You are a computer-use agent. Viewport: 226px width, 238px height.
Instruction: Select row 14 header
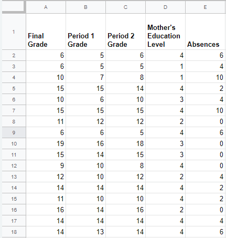point(14,188)
